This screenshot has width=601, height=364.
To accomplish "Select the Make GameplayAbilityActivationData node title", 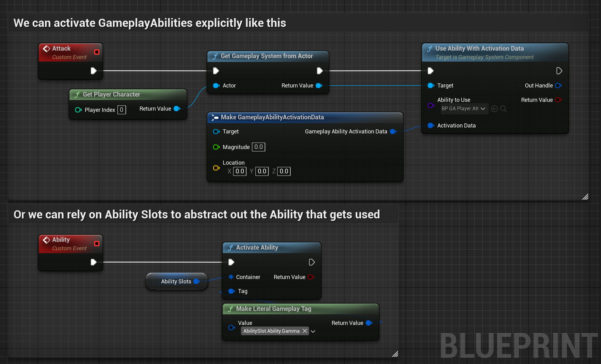I will click(272, 117).
